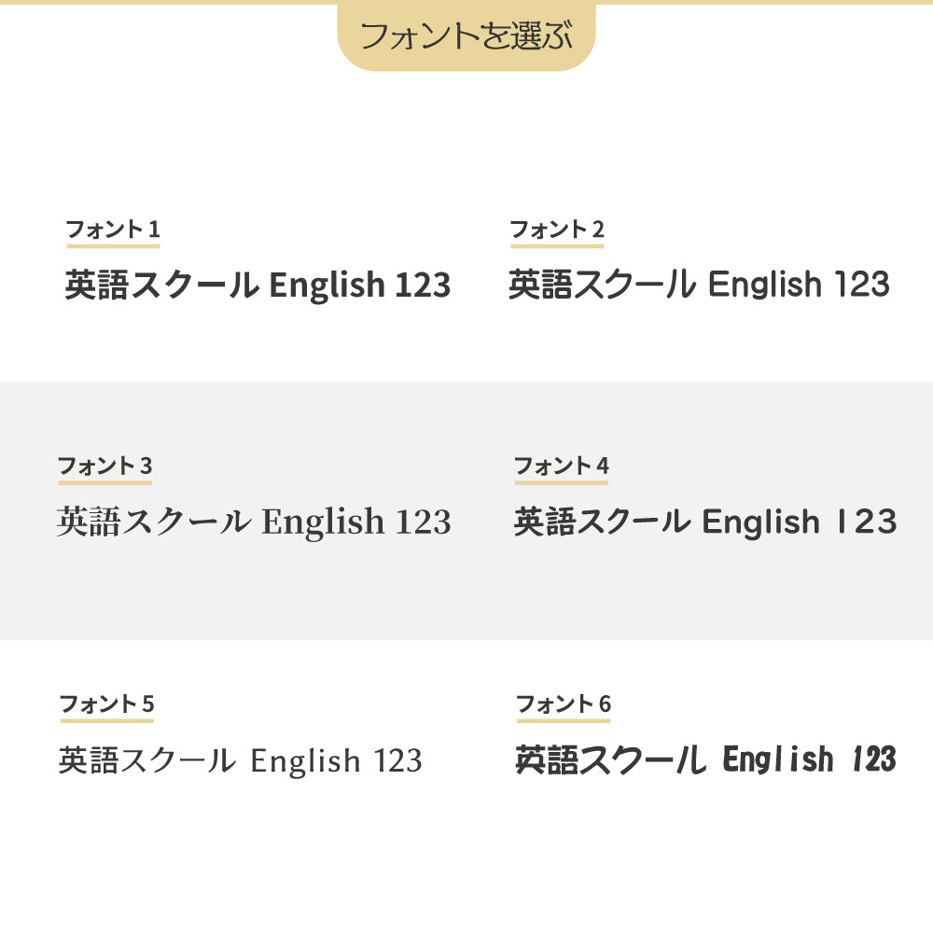
Task: Select the フォント 2 label
Action: [557, 229]
